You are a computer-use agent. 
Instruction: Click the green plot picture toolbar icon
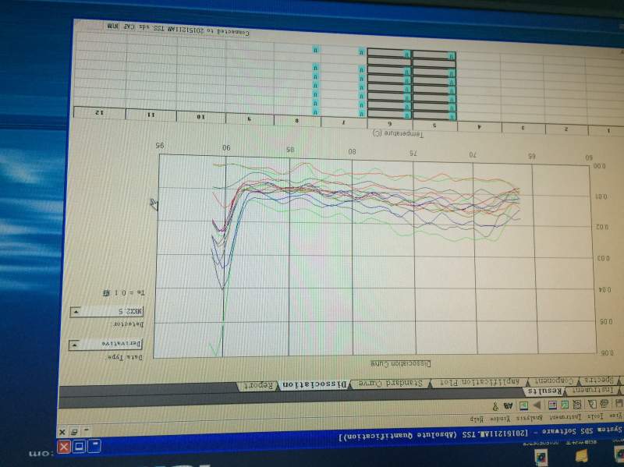point(523,405)
